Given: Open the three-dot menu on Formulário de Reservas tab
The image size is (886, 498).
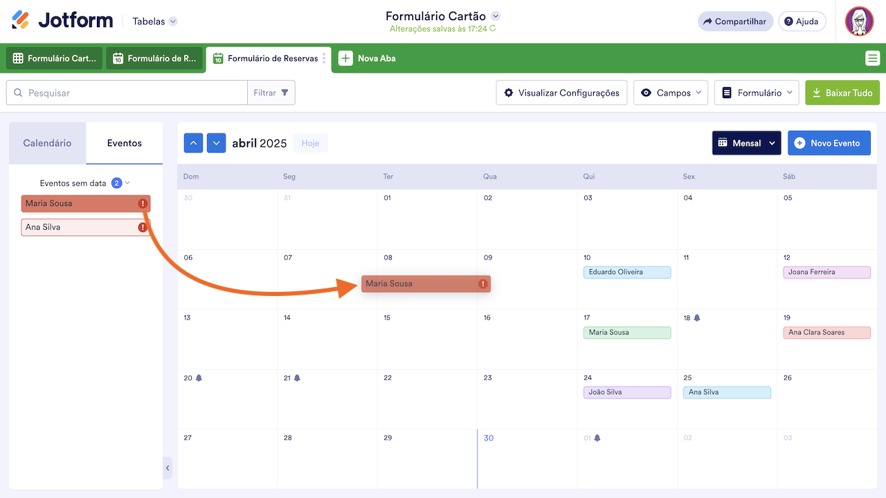Looking at the screenshot, I should point(324,59).
